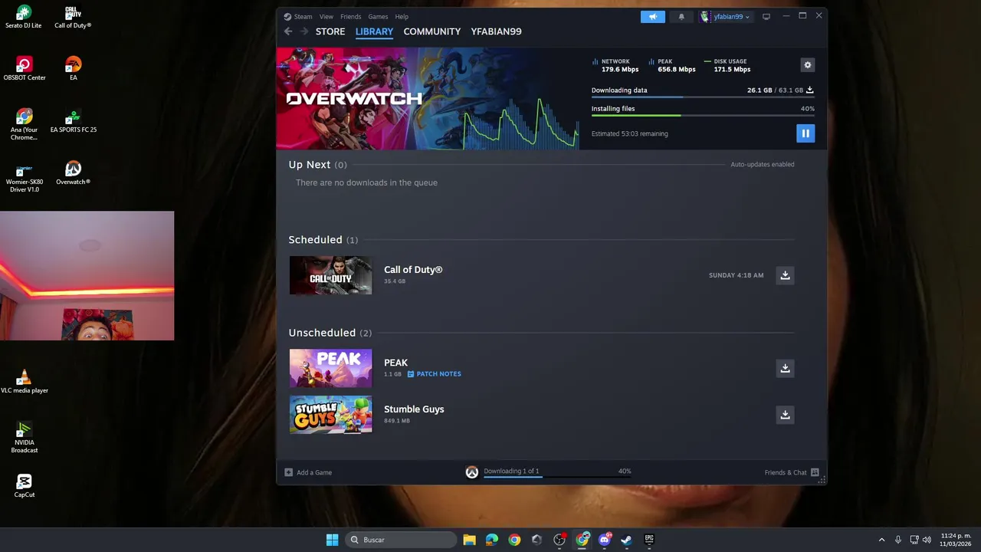Open OBSBOT Center desktop shortcut
Viewport: 981px width, 552px height.
(25, 68)
